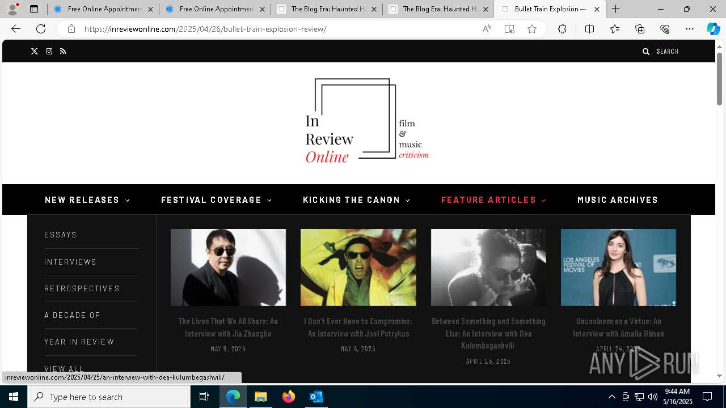Click the Jia Zhangke portrait thumbnail

tap(228, 267)
